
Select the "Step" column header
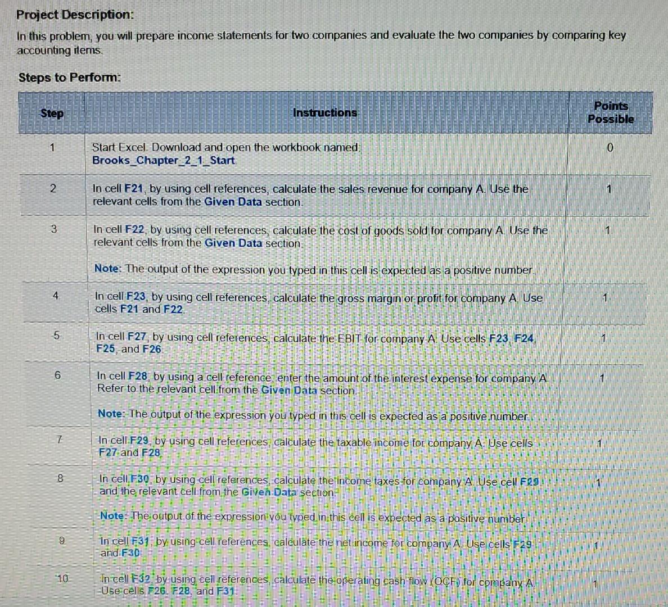click(x=52, y=114)
